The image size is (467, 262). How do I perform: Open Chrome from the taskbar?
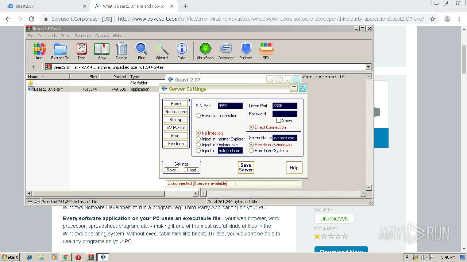[66, 257]
